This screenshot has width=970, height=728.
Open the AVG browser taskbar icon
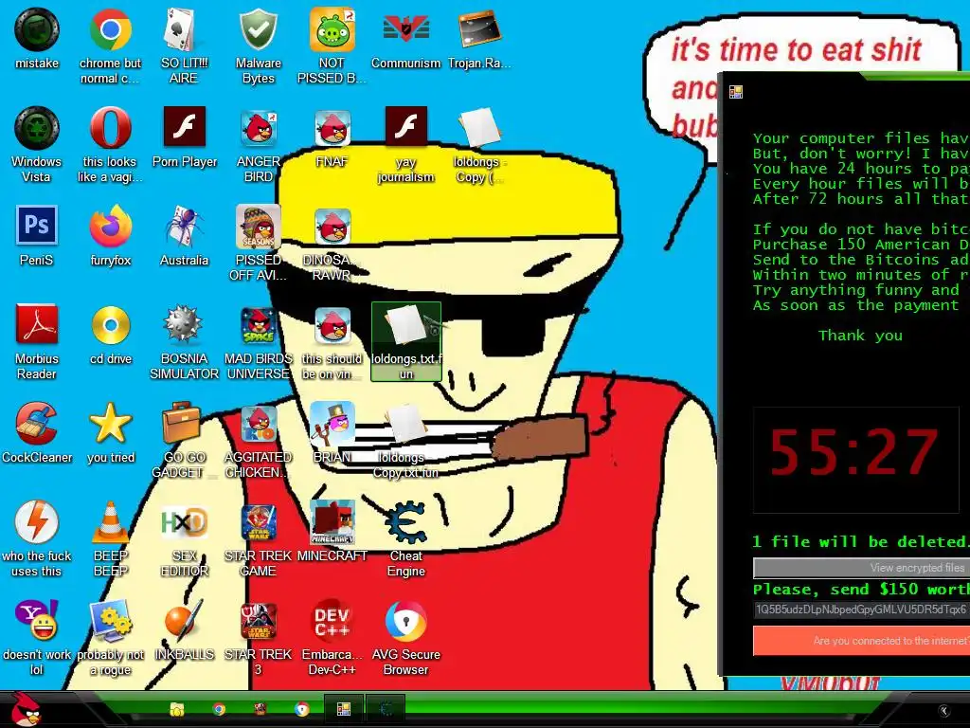pyautogui.click(x=301, y=709)
